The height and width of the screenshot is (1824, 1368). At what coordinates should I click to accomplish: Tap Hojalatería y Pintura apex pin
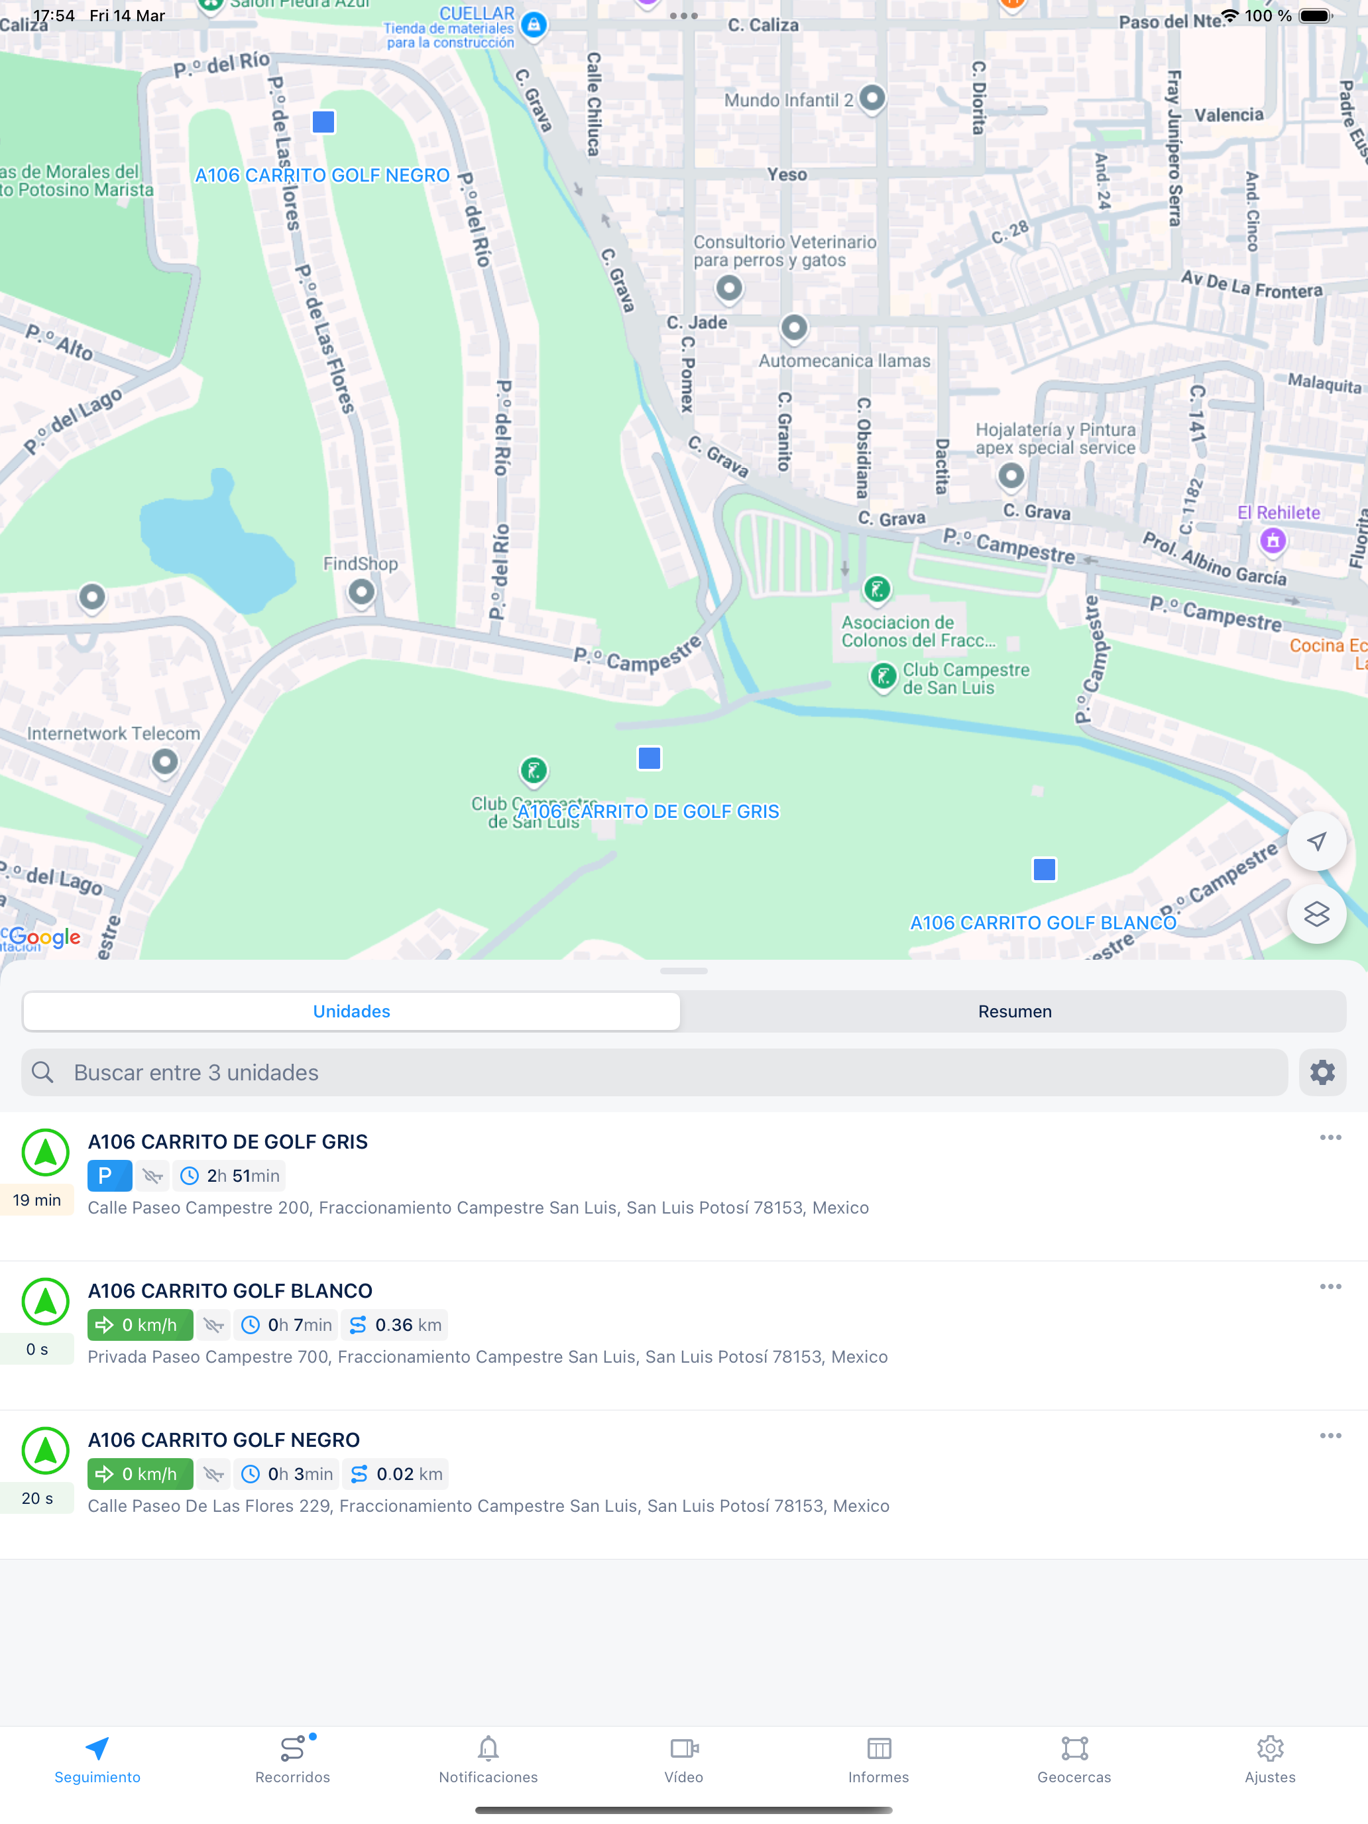(1011, 476)
